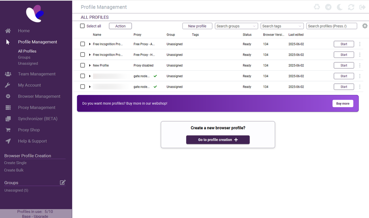The image size is (369, 218).
Task: Expand the New Profile row details
Action: click(90, 66)
